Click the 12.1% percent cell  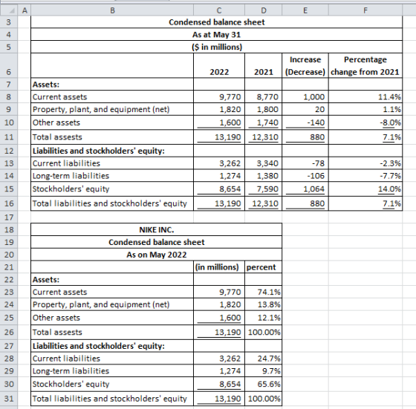(263, 318)
